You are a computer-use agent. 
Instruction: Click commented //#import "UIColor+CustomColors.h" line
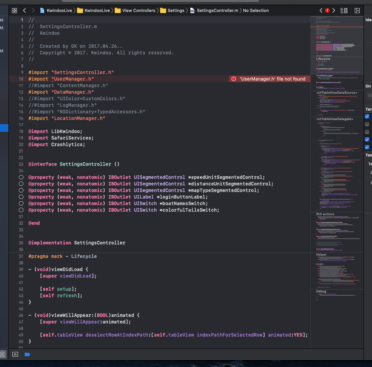click(x=77, y=99)
